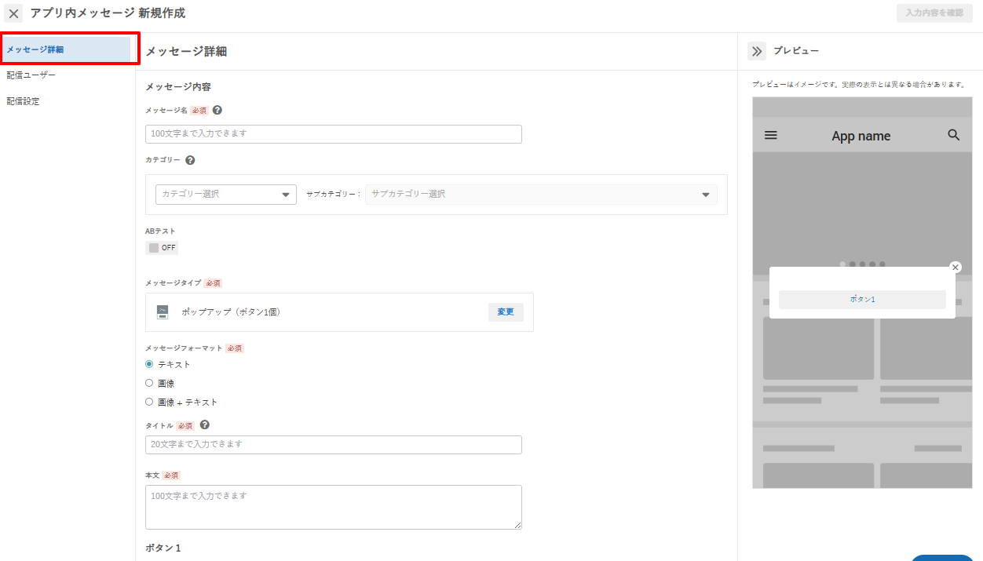983x561 pixels.
Task: Close the preview popup with its X icon
Action: click(956, 268)
